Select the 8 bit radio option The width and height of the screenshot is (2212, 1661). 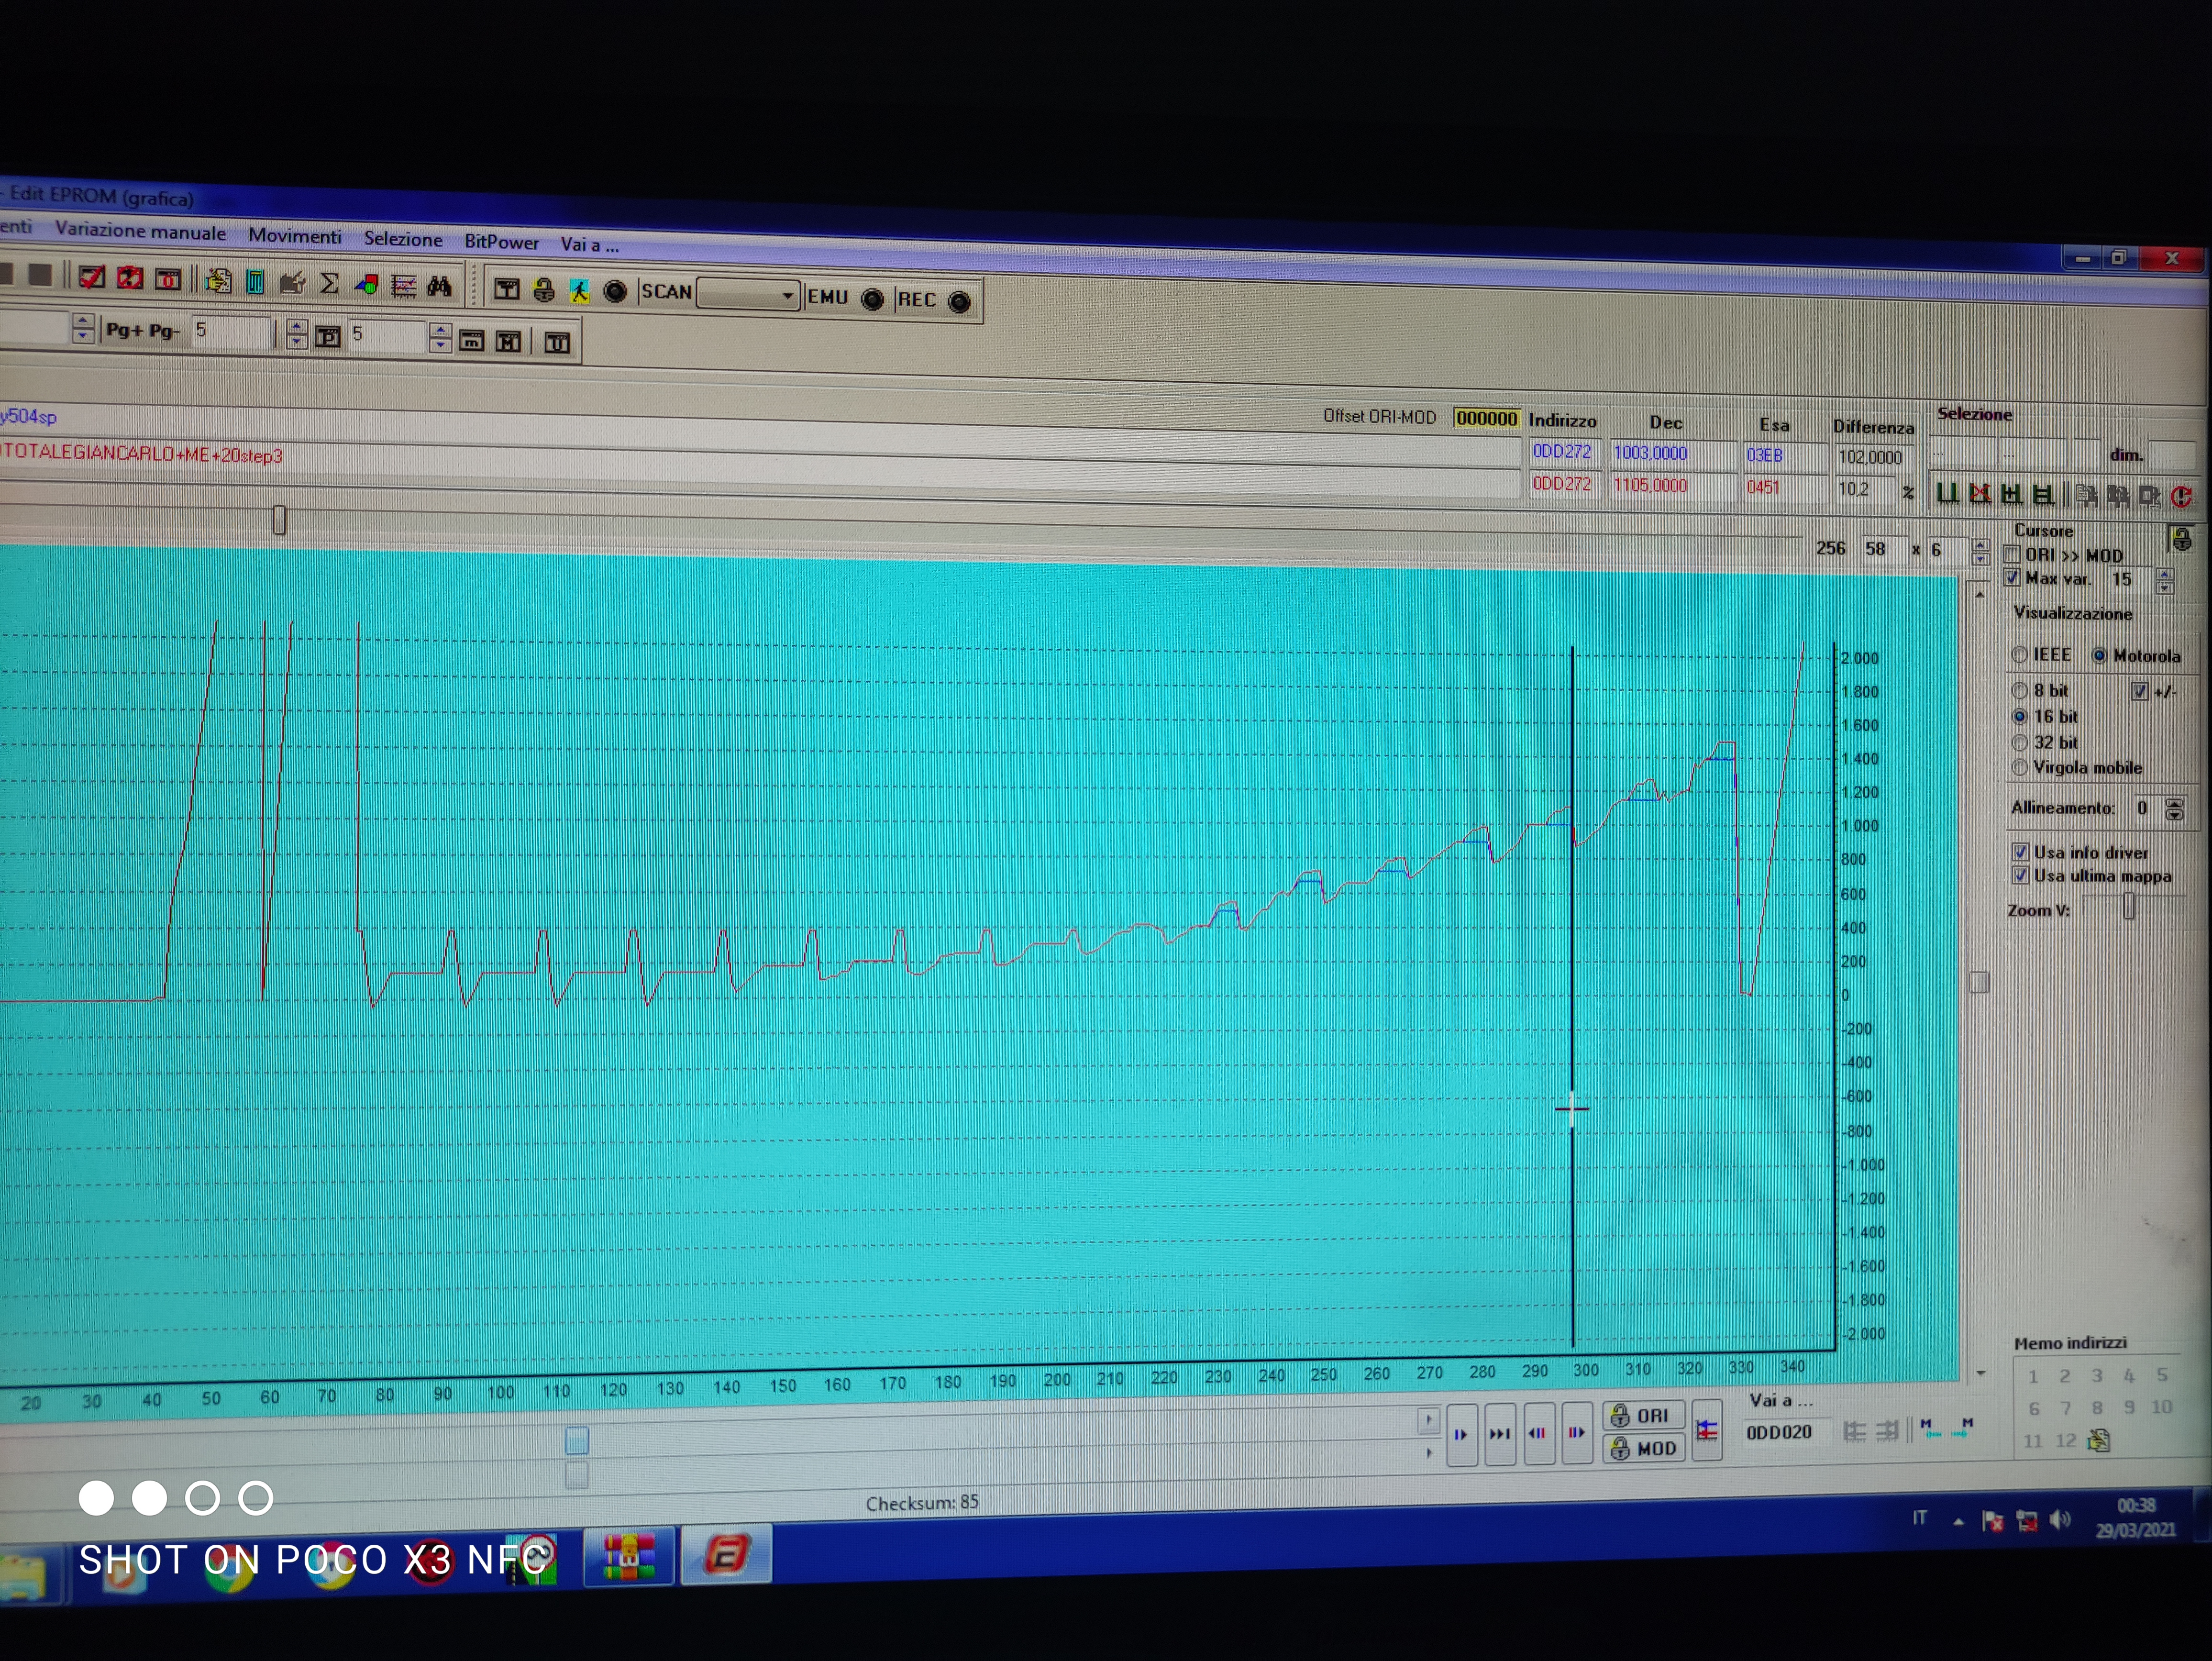click(x=2019, y=691)
